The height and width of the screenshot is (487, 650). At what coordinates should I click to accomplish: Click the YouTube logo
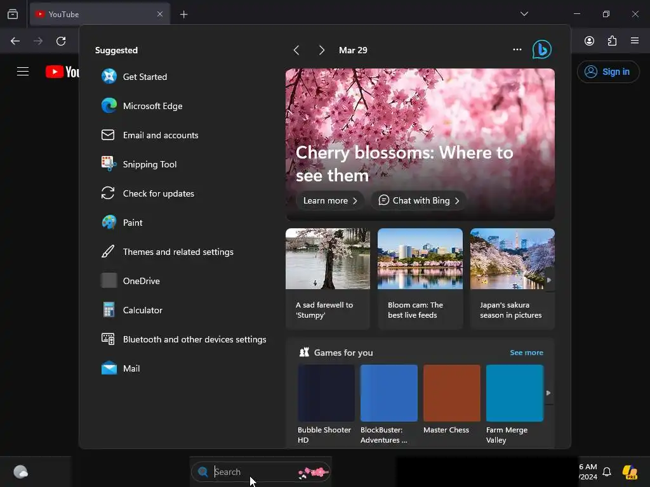[62, 72]
